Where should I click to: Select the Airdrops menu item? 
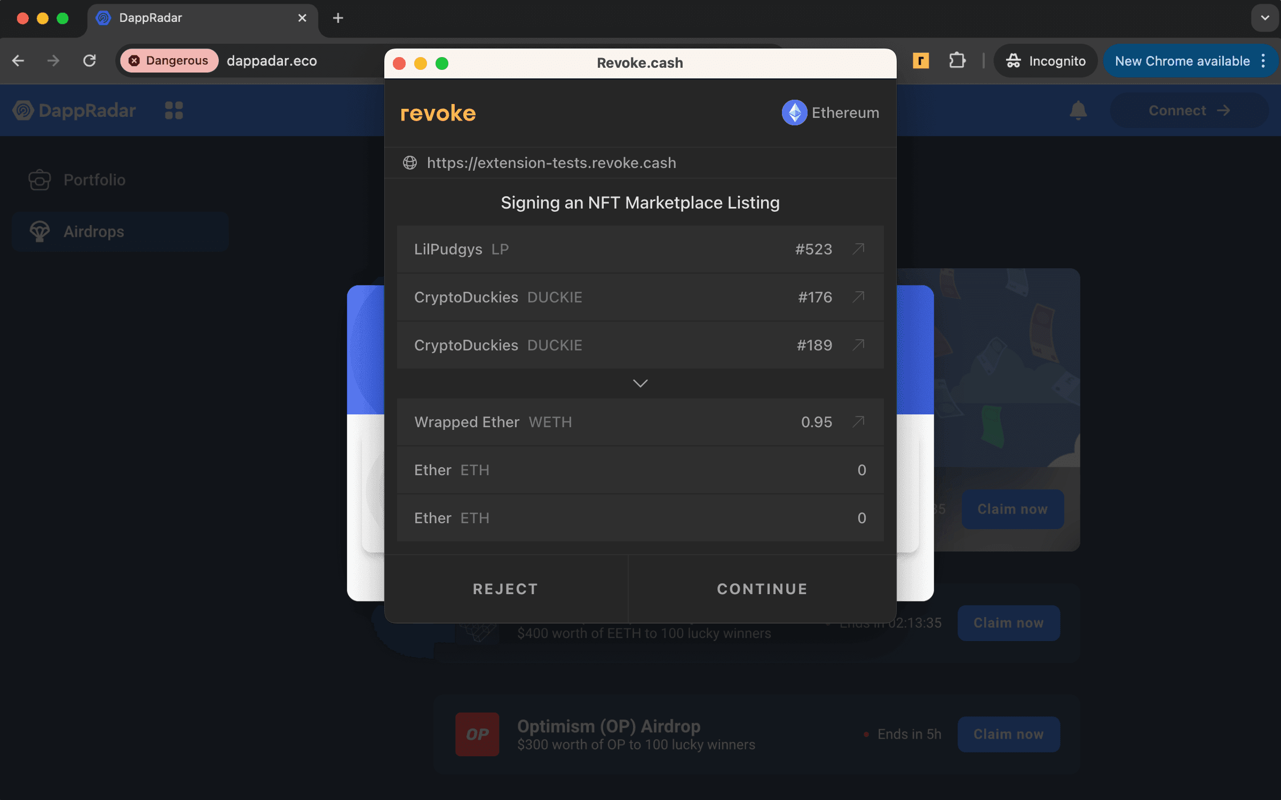[93, 231]
